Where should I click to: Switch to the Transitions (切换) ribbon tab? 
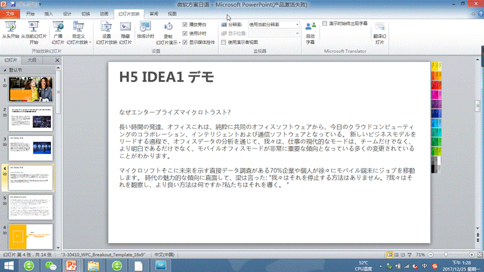(85, 14)
